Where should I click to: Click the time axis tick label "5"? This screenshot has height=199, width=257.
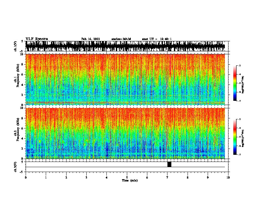tap(127, 177)
